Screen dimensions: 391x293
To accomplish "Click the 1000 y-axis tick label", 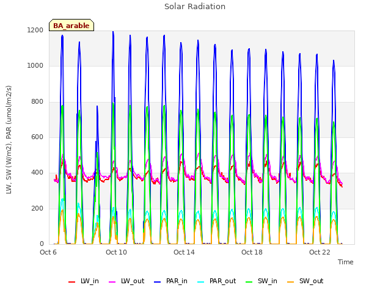I will (x=35, y=66).
